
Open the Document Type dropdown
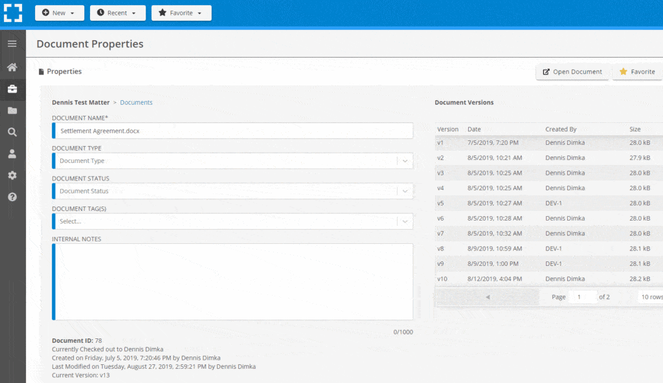(405, 160)
